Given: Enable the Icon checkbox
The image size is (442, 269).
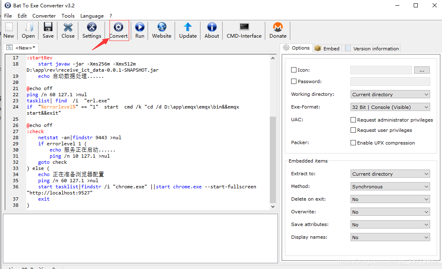Looking at the screenshot, I should (x=294, y=70).
